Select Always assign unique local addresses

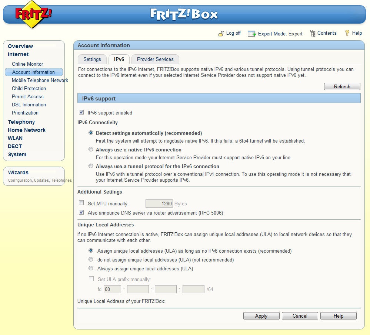click(91, 268)
